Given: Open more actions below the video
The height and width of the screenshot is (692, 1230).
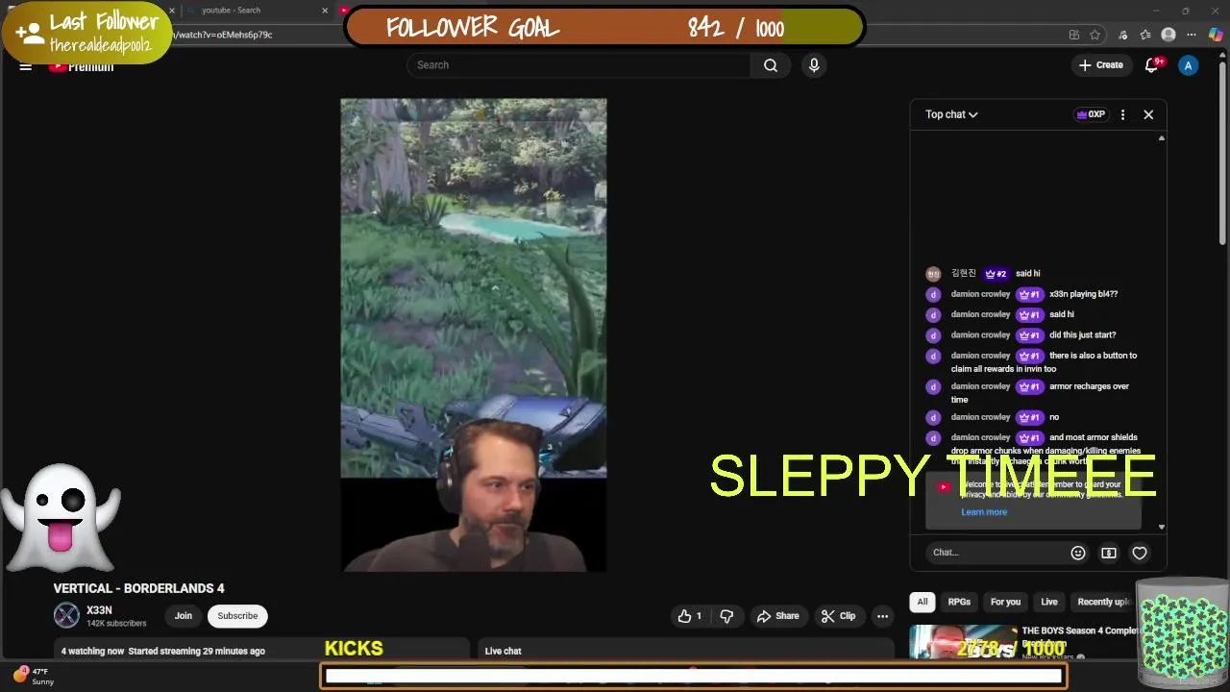Looking at the screenshot, I should click(x=882, y=616).
